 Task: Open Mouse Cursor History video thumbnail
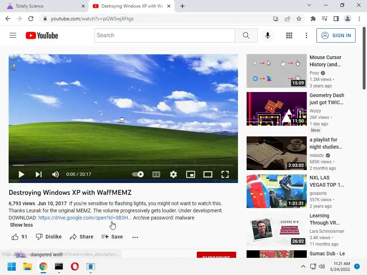pos(276,71)
